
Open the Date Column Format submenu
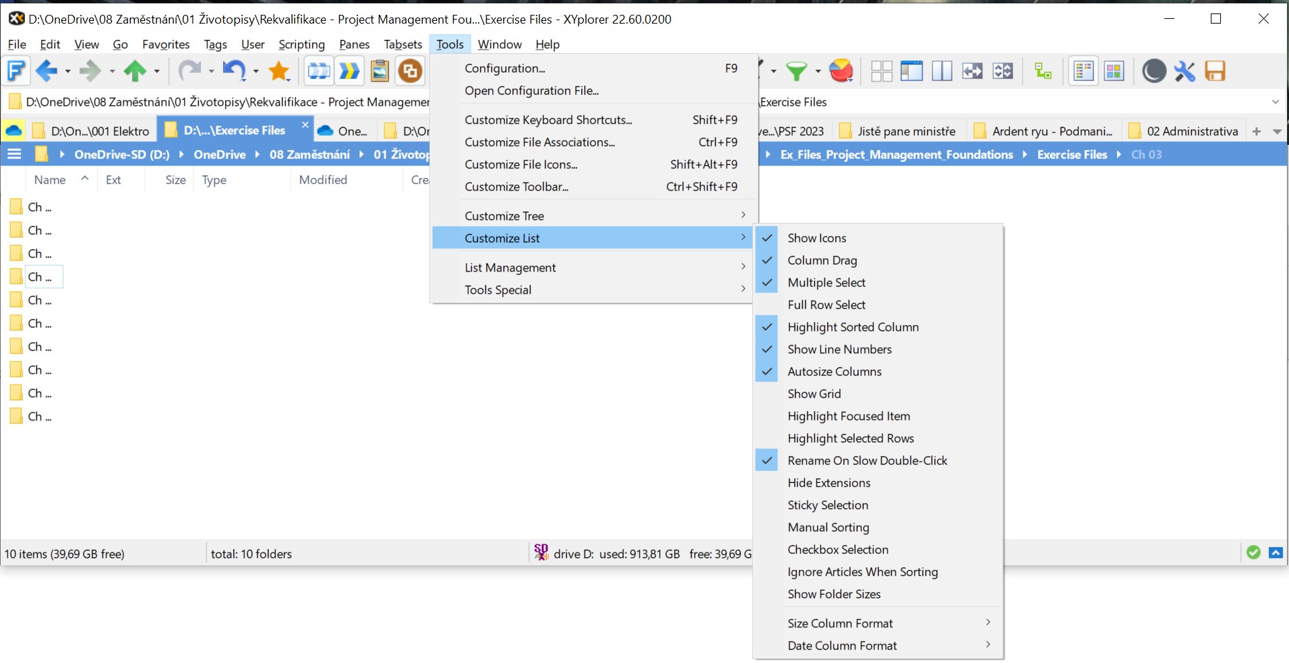(x=842, y=645)
